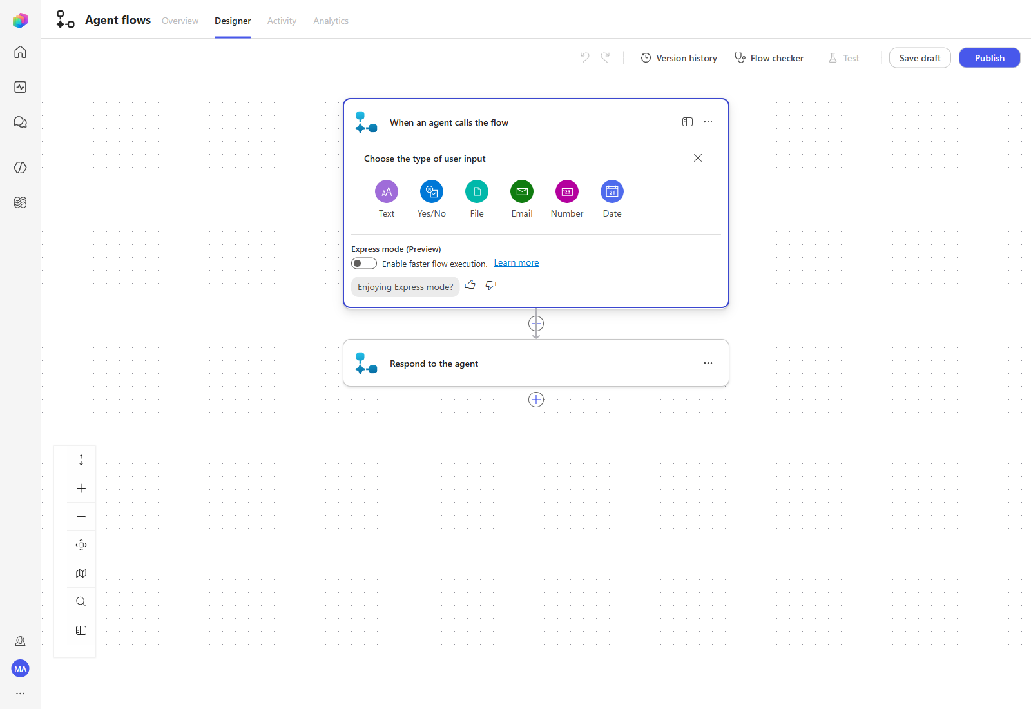1031x709 pixels.
Task: Give thumbs up on Express mode
Action: pyautogui.click(x=470, y=285)
